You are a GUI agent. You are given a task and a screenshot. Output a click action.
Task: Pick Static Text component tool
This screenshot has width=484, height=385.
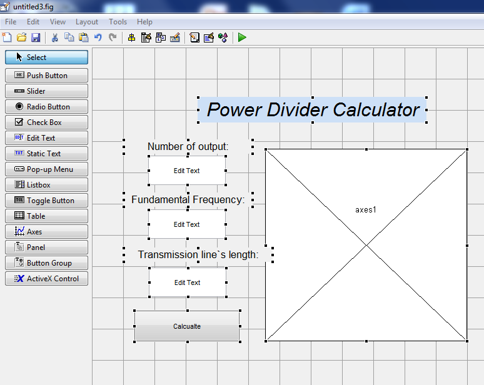[x=47, y=154]
